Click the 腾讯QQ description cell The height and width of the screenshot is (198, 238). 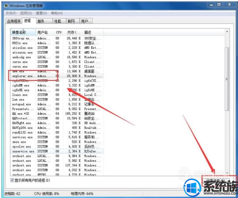point(89,113)
